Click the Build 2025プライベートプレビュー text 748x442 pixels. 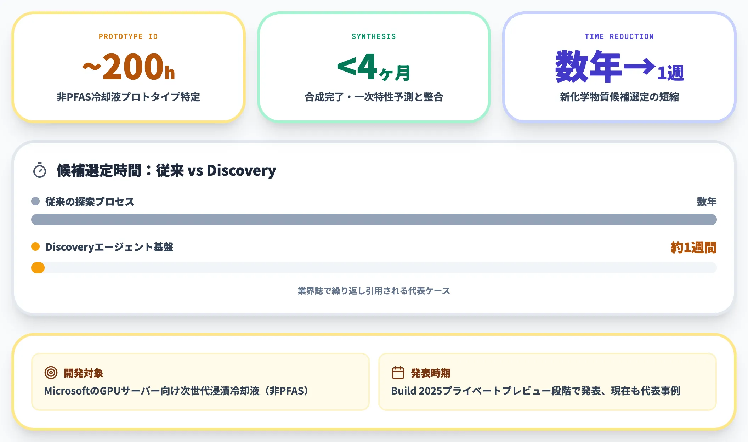tap(535, 391)
